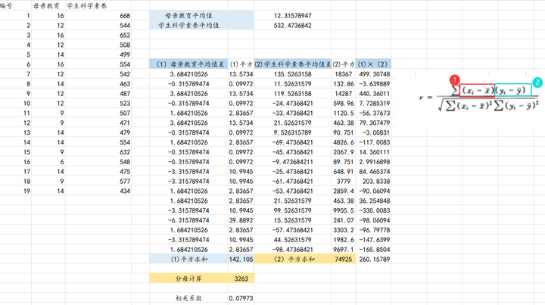The image size is (545, 305).
Task: Select science score cell 434
Action: [98, 191]
